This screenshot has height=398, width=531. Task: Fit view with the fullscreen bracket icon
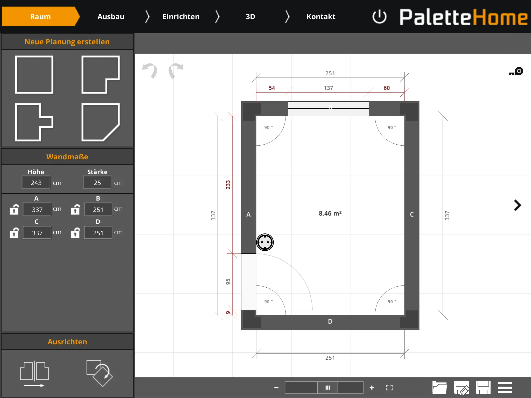click(389, 388)
